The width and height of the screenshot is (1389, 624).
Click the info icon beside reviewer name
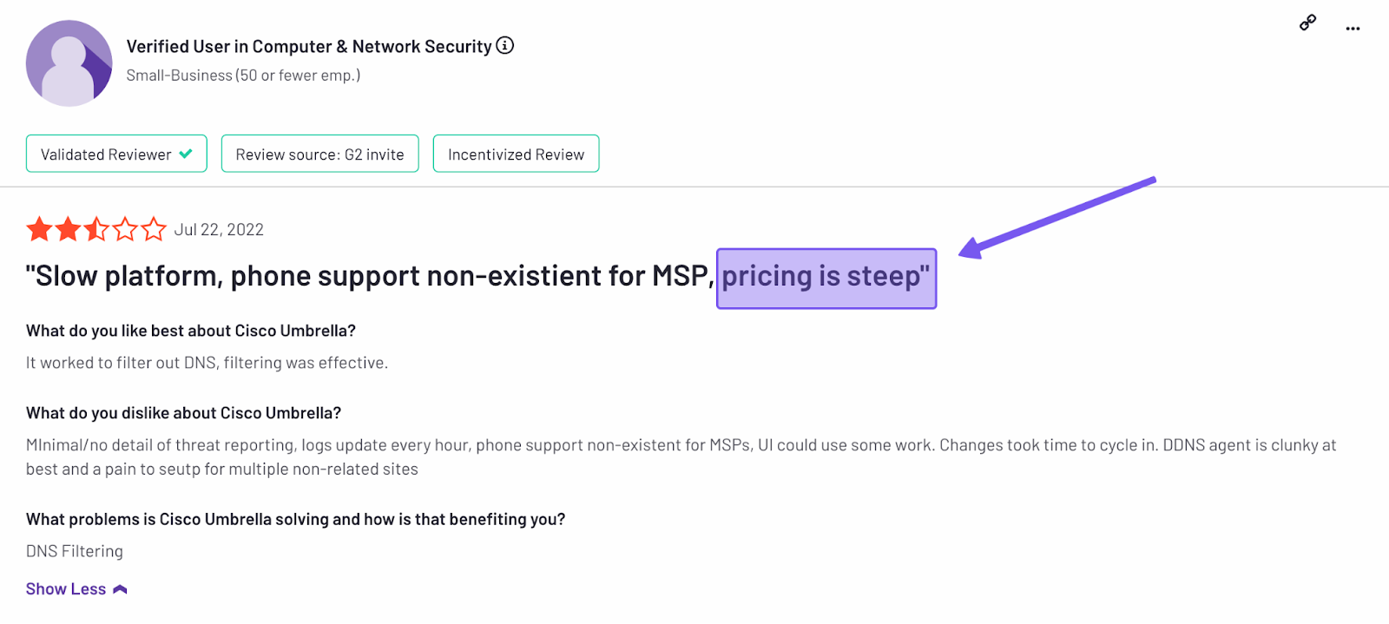pyautogui.click(x=505, y=45)
